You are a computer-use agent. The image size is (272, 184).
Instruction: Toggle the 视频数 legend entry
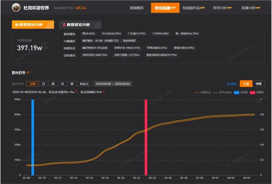239,92
